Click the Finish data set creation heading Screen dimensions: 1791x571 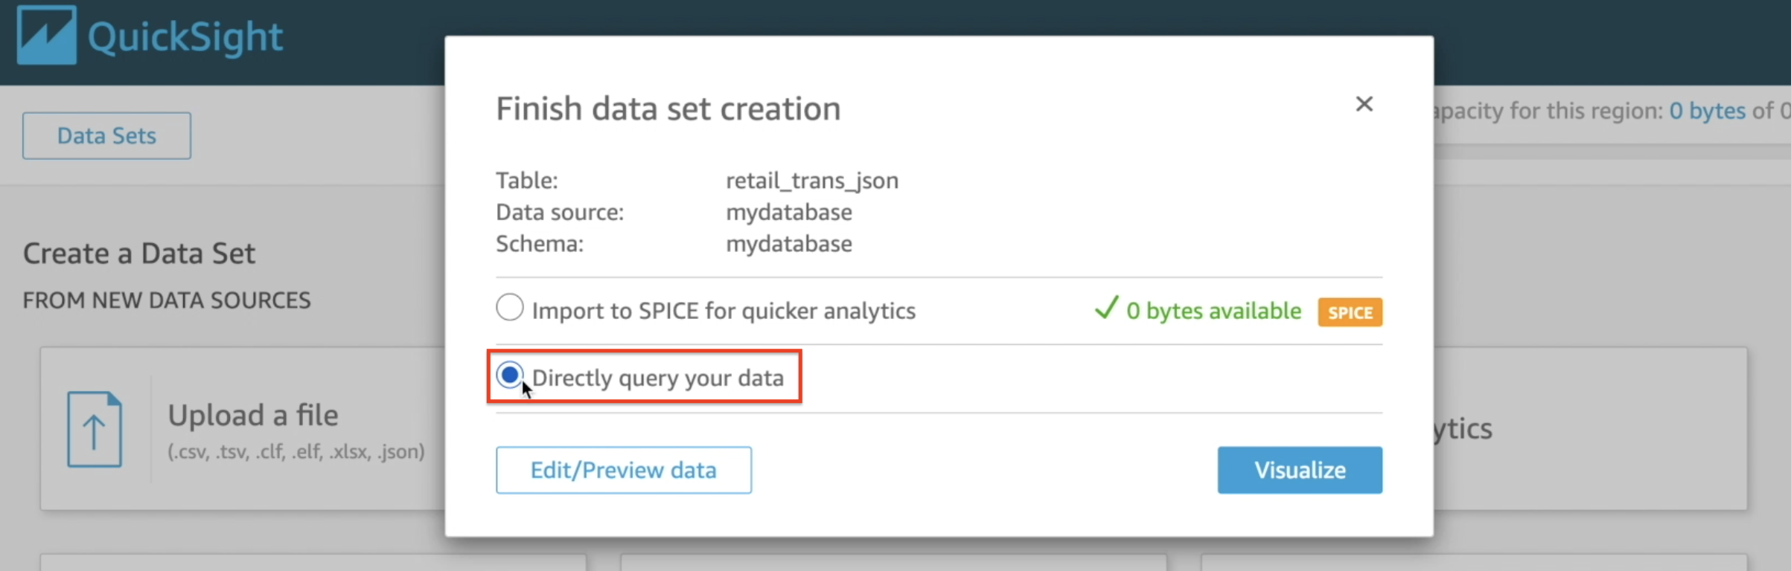point(668,109)
